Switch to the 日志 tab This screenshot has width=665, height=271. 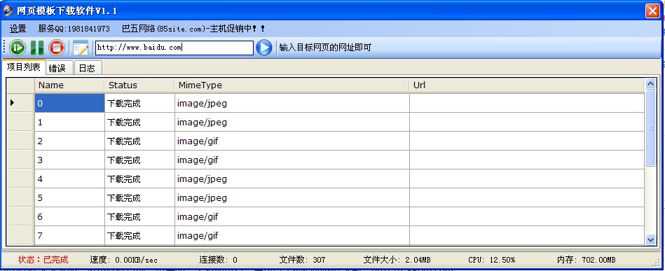88,69
